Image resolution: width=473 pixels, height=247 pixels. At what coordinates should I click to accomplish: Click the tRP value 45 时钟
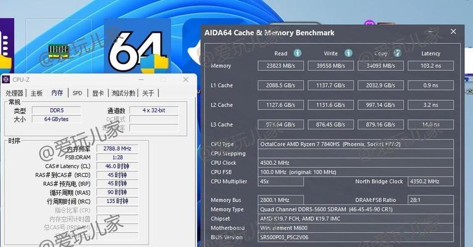point(117,183)
